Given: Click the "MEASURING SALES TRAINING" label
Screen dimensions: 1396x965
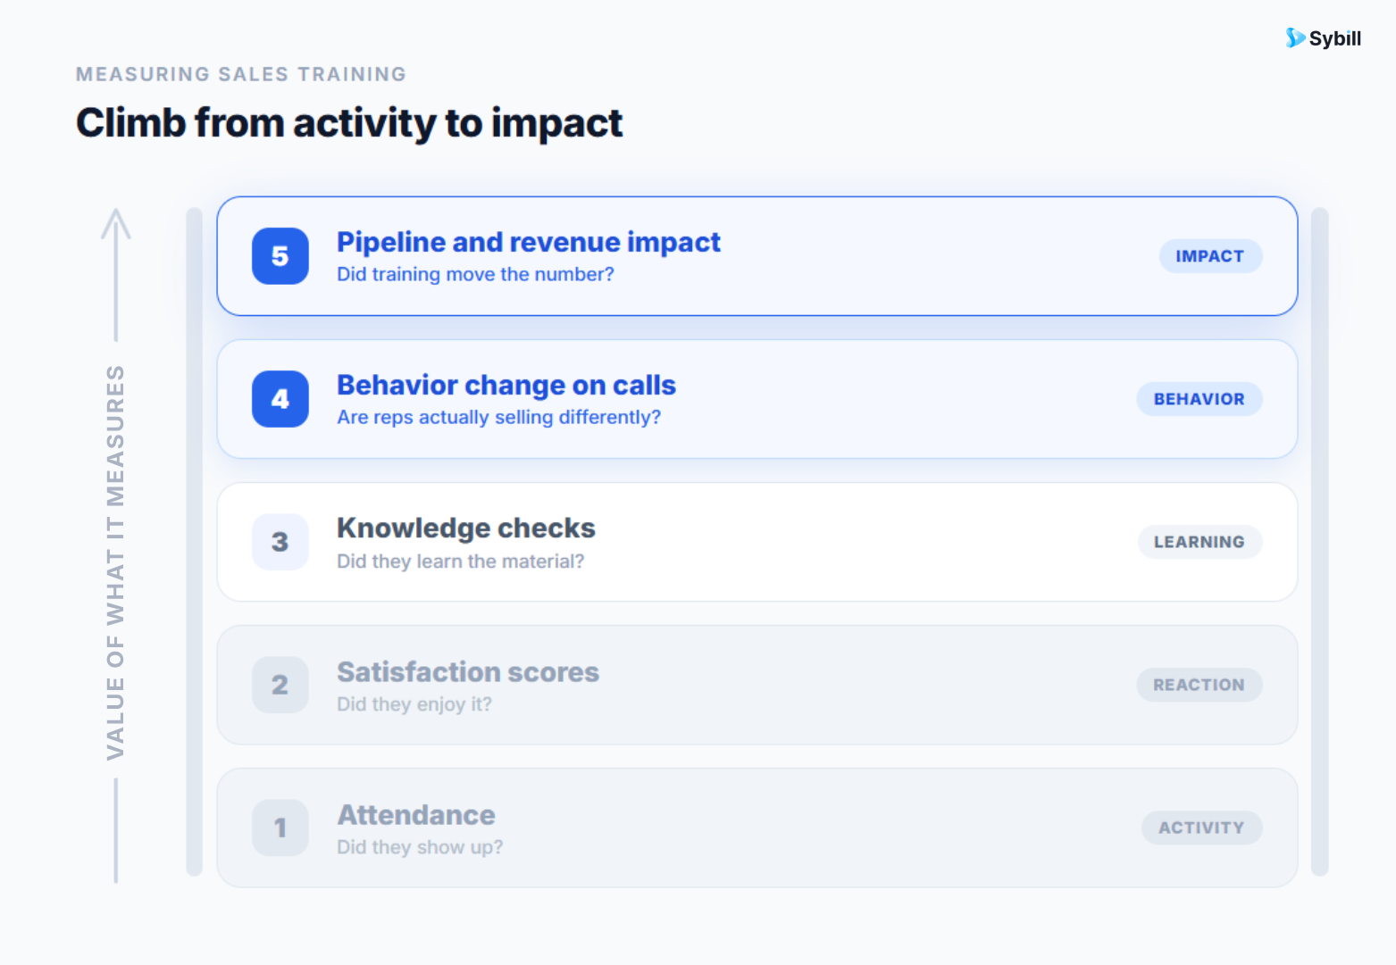Looking at the screenshot, I should (241, 74).
